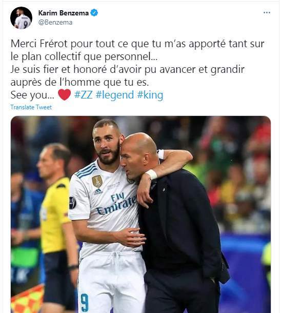The width and height of the screenshot is (281, 313).
Task: Click the Fly Emirates logo on jersey
Action: tap(116, 203)
